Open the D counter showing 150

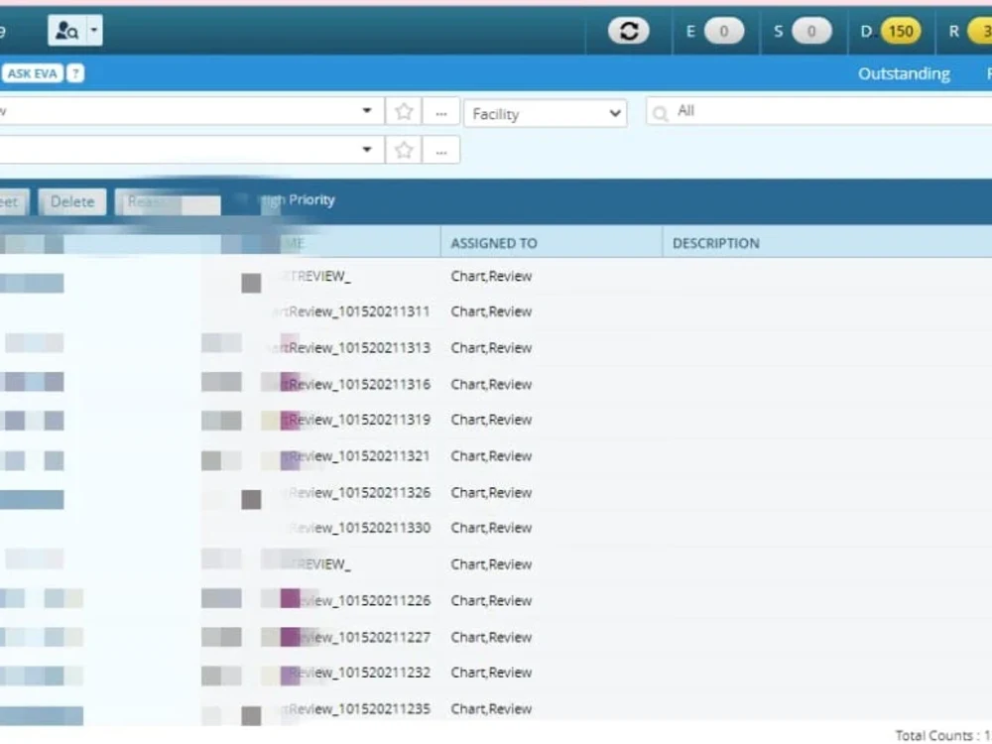click(x=901, y=31)
